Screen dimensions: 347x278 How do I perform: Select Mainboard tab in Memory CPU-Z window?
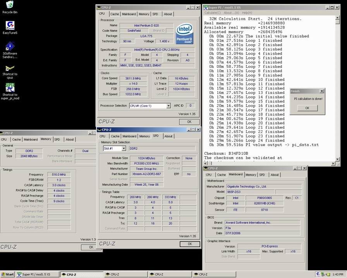[x=31, y=140]
